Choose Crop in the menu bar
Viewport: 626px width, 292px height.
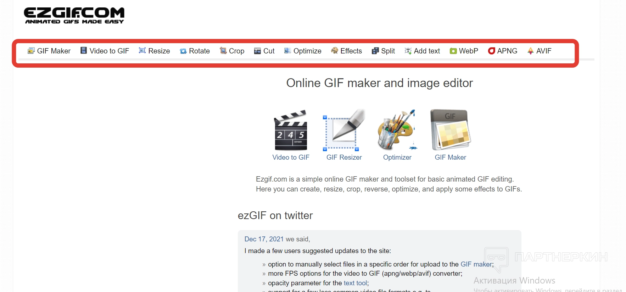point(237,51)
